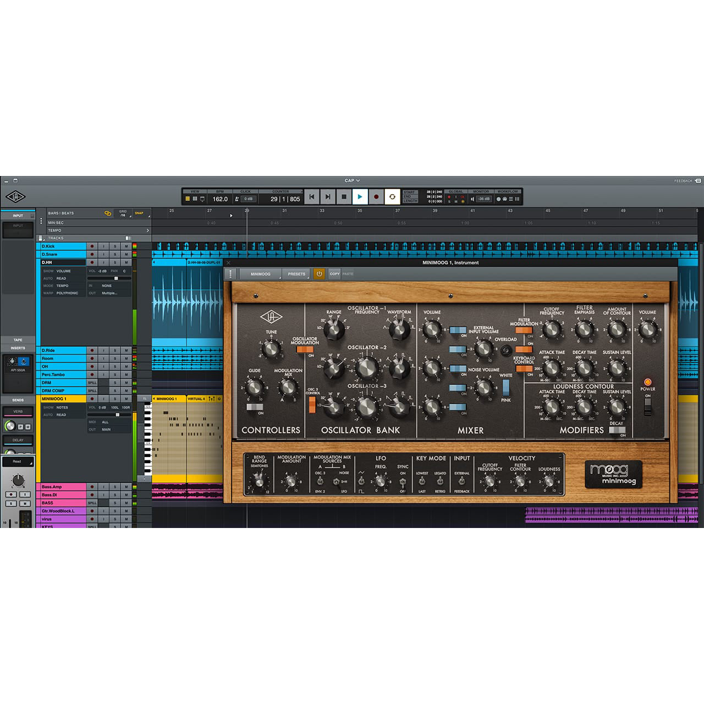Switch the Minimoog noise from White to Pink
This screenshot has height=704, width=704.
coord(506,394)
